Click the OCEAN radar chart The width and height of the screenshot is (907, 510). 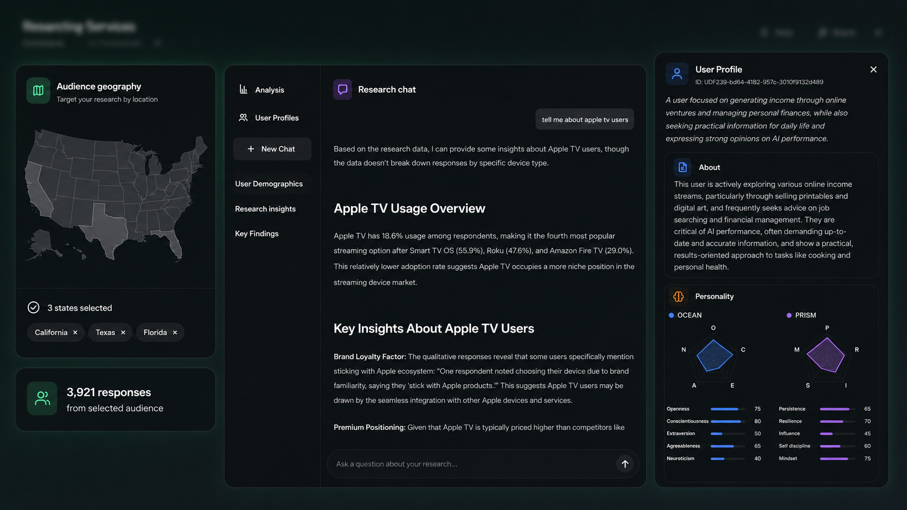pos(714,357)
